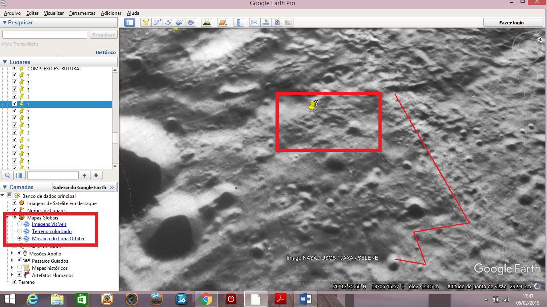Image resolution: width=547 pixels, height=307 pixels.
Task: Print the current view
Action: [265, 22]
